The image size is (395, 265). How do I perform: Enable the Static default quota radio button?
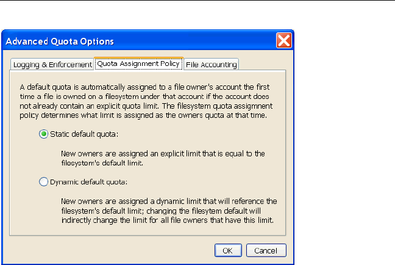click(43, 134)
